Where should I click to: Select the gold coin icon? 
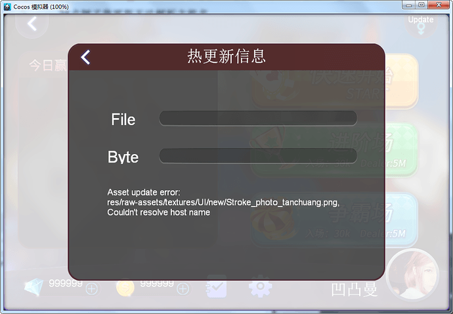click(125, 288)
